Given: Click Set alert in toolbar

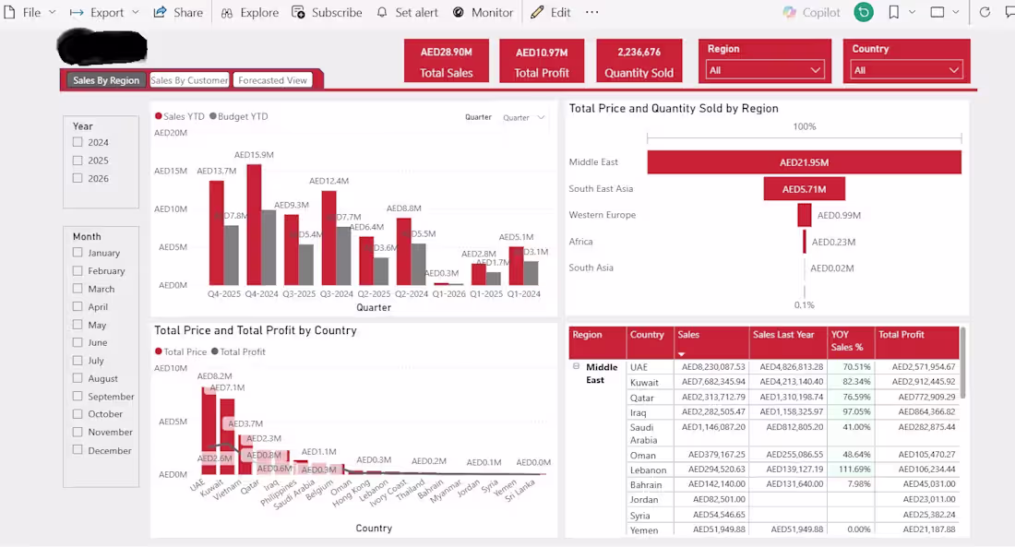Looking at the screenshot, I should [x=407, y=12].
